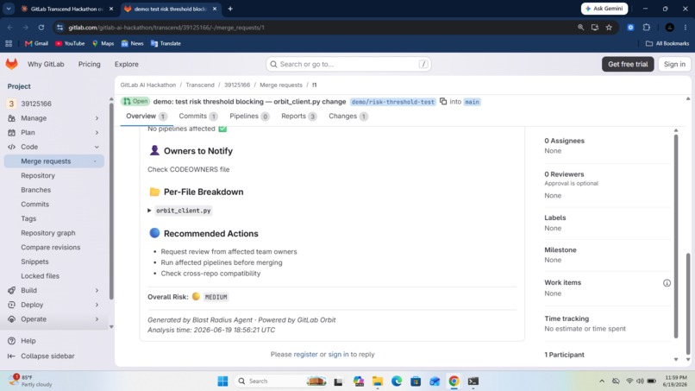The width and height of the screenshot is (695, 391).
Task: Open Repository in the sidebar
Action: pyautogui.click(x=38, y=176)
